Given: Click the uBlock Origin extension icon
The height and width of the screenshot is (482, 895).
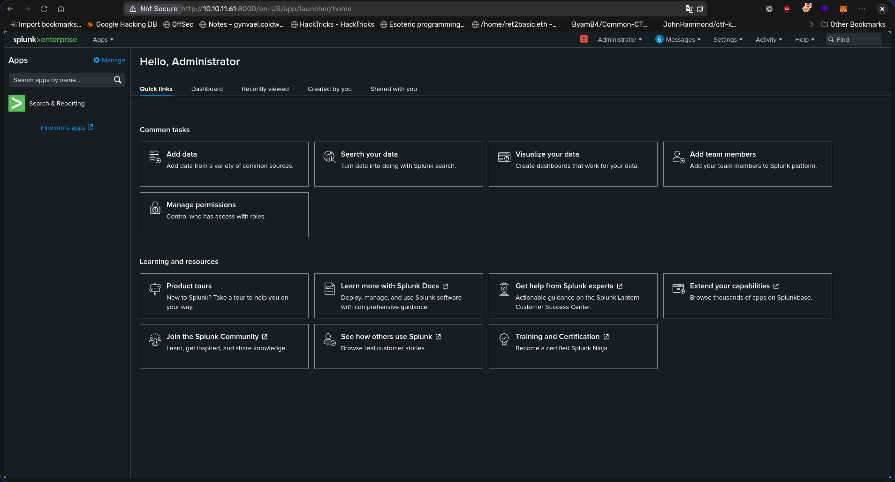Looking at the screenshot, I should [787, 9].
